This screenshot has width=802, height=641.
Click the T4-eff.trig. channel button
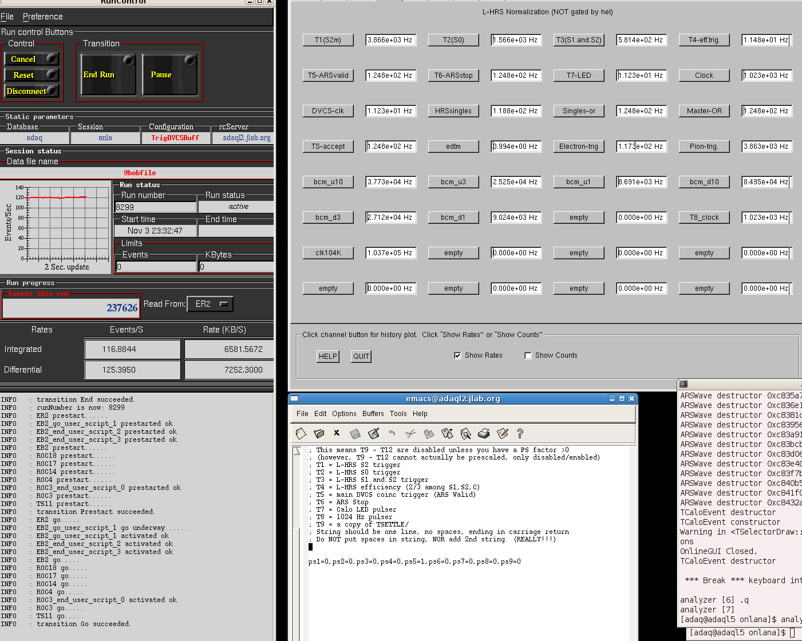pyautogui.click(x=704, y=40)
